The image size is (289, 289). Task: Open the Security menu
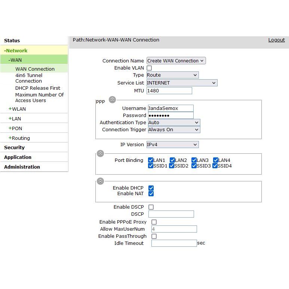[x=14, y=148]
